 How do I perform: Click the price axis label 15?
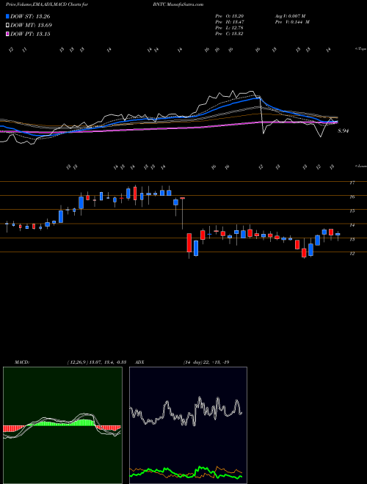point(352,211)
